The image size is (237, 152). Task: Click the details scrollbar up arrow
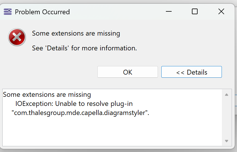226,95
